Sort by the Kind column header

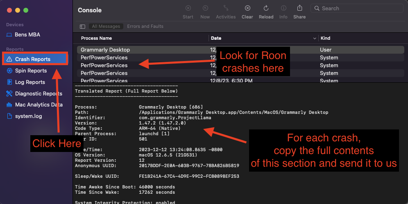point(325,38)
